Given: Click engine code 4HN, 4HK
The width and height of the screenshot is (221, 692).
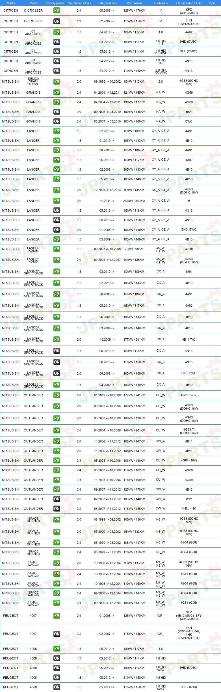Looking at the screenshot, I should 189,508.
